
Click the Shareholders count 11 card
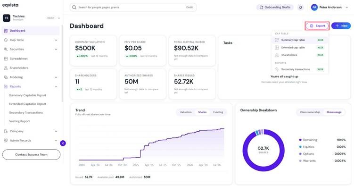pyautogui.click(x=93, y=84)
